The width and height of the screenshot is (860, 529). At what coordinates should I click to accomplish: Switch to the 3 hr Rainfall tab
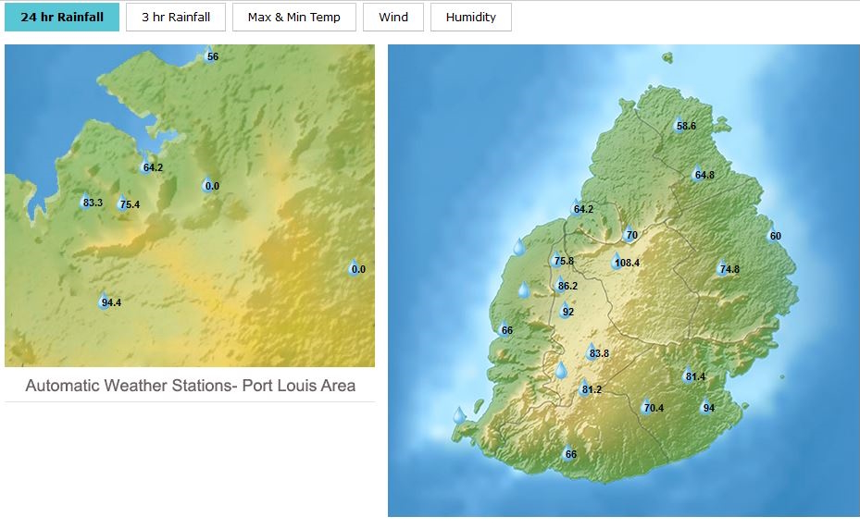tap(176, 17)
